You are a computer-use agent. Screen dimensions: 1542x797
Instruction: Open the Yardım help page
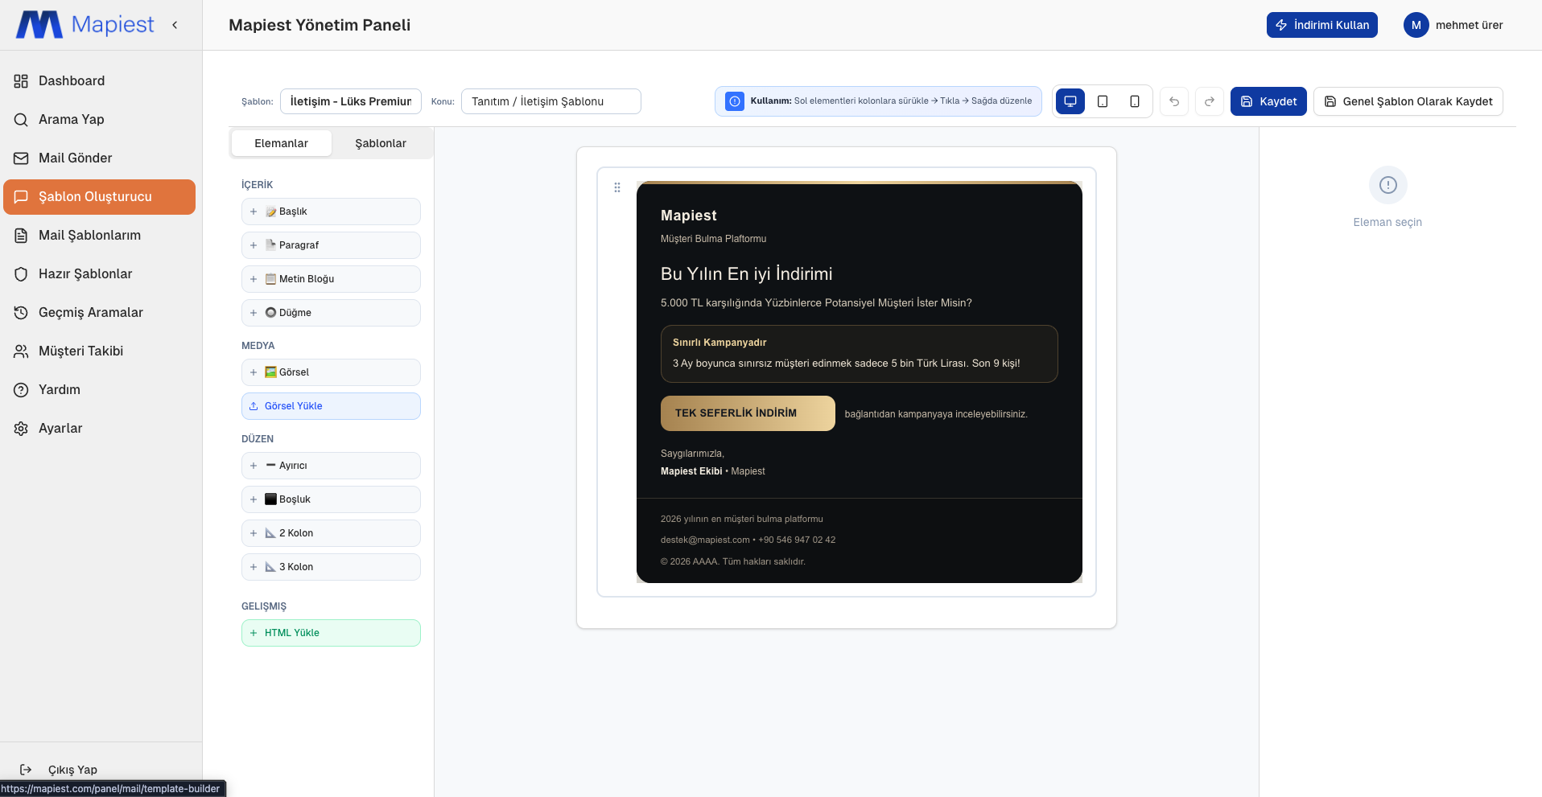click(x=100, y=389)
